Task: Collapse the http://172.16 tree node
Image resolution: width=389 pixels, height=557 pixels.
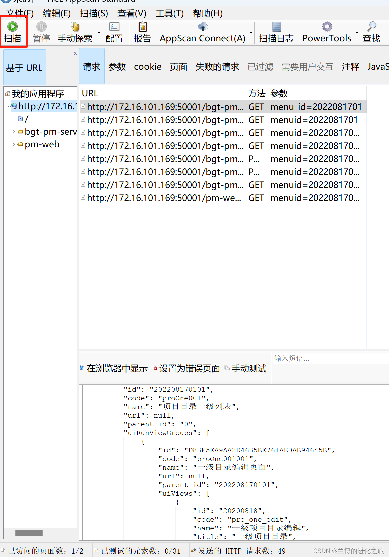Action: tap(8, 107)
